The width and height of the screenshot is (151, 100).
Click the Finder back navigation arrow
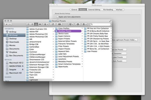tap(7, 24)
